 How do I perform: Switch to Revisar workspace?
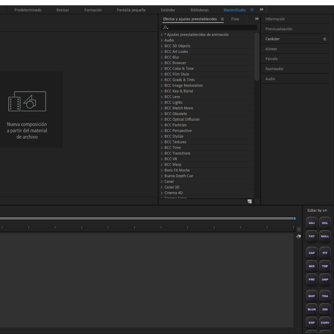click(x=62, y=10)
